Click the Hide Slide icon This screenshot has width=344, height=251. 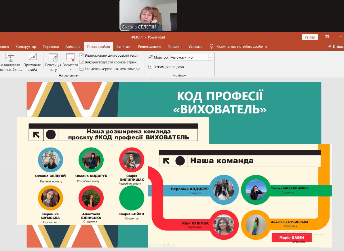coord(32,58)
